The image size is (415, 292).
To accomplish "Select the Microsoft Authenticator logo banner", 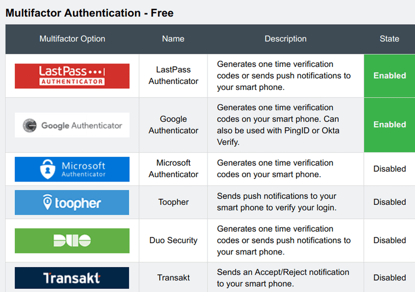I will point(72,169).
